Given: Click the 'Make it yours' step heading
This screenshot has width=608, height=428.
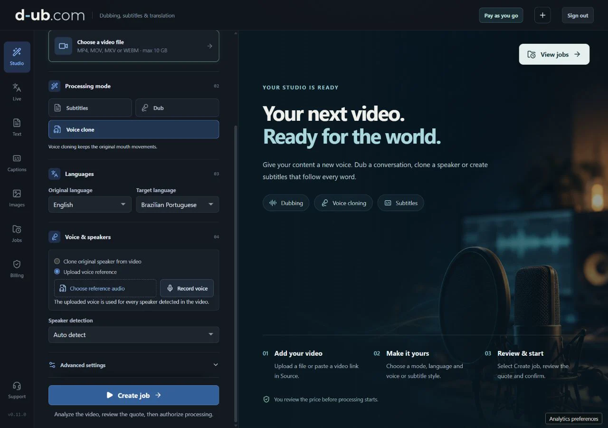Looking at the screenshot, I should (x=408, y=353).
